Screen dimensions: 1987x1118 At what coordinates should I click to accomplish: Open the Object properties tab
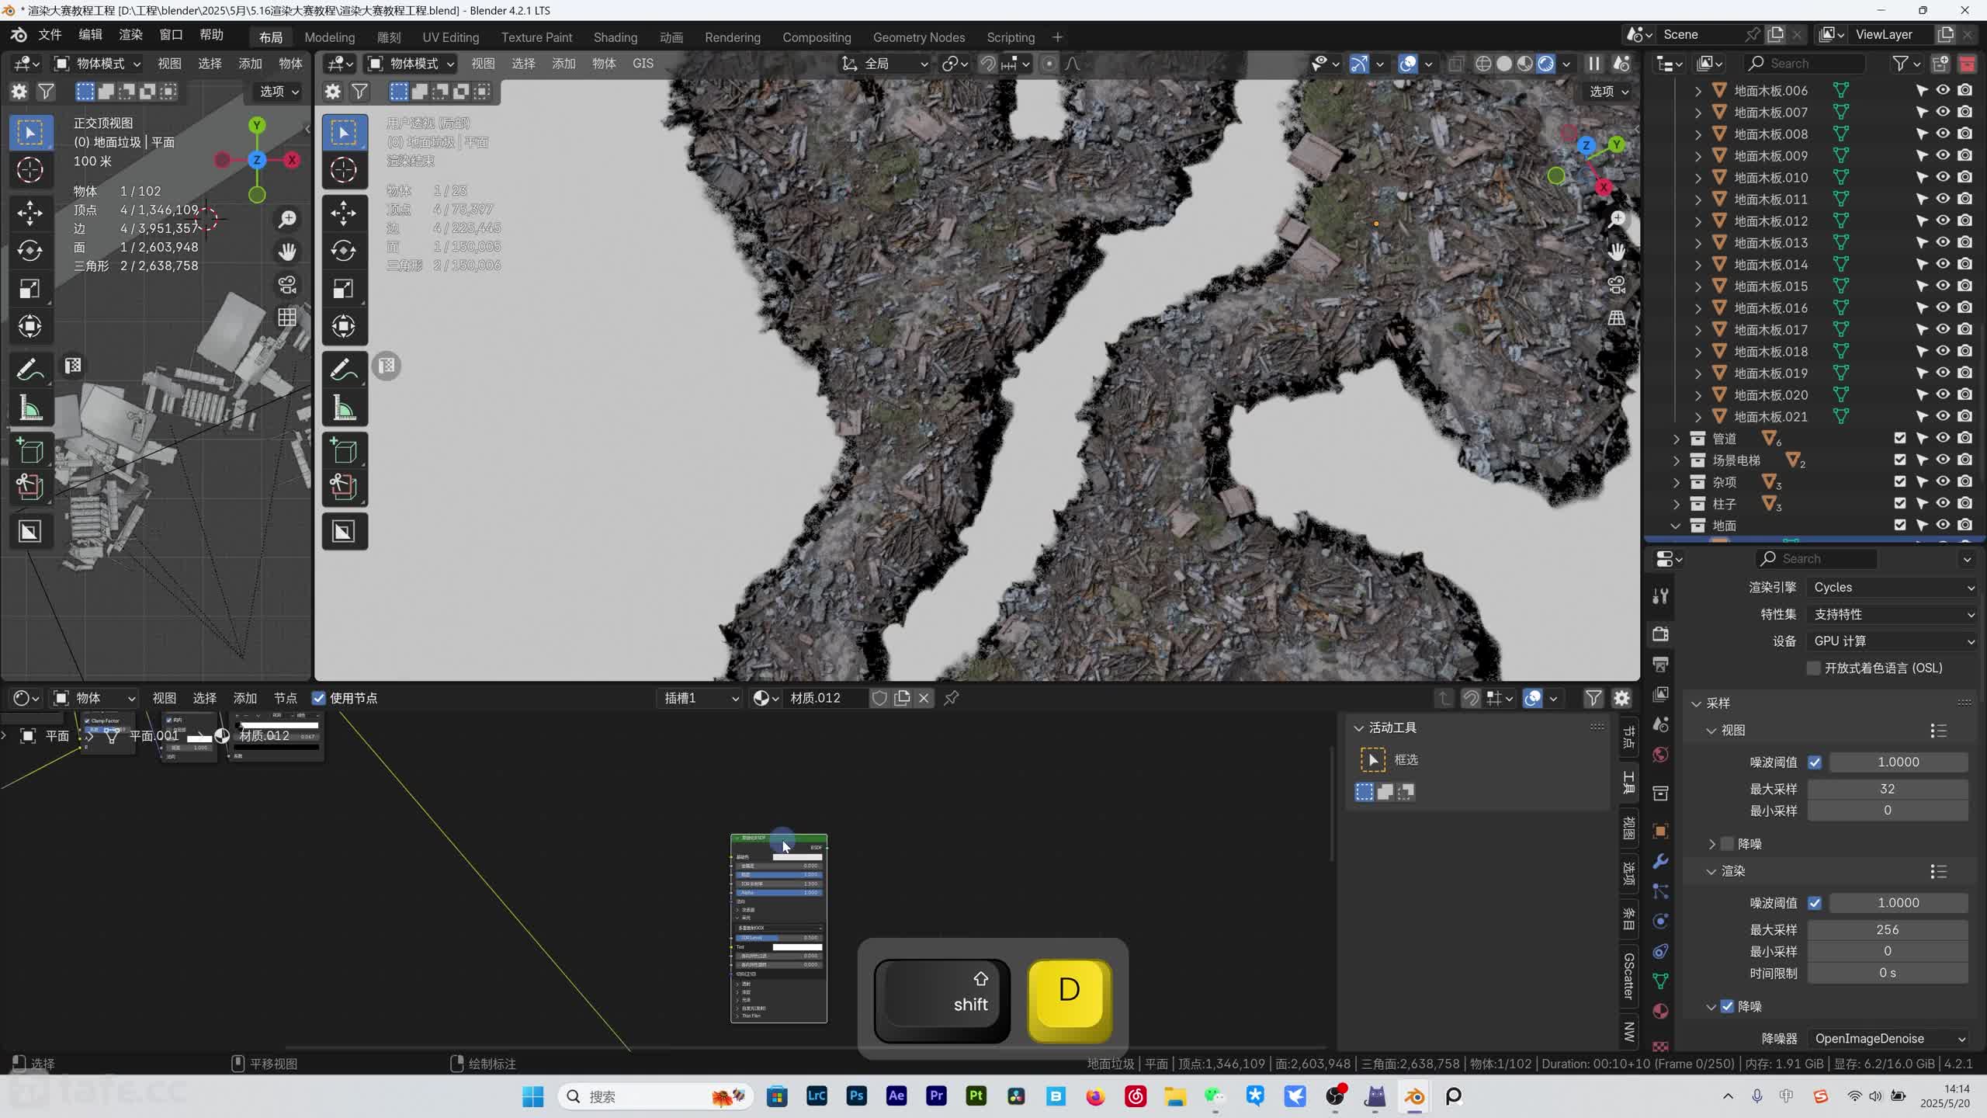click(x=1660, y=831)
